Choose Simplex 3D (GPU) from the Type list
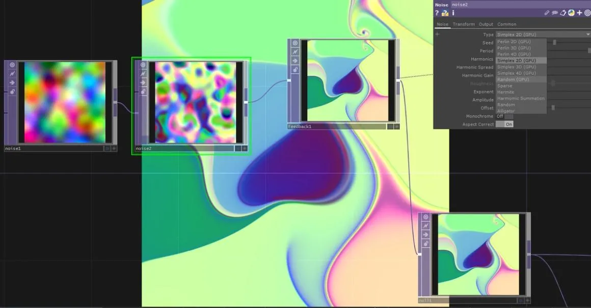Viewport: 591px width, 308px height. point(521,67)
